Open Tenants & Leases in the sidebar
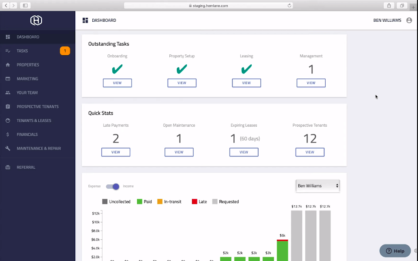Screen dimensions: 418x261 click(37, 120)
